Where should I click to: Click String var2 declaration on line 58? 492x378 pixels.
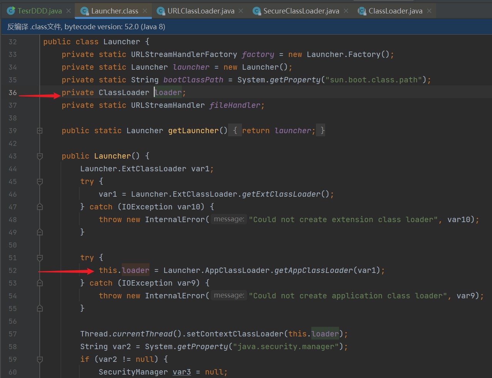pyautogui.click(x=106, y=347)
